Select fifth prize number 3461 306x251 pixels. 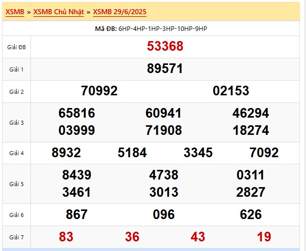point(77,192)
